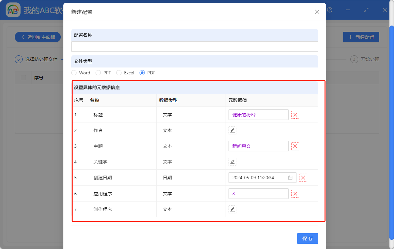Click the 新建配置 button in background
394x249 pixels.
pos(361,37)
